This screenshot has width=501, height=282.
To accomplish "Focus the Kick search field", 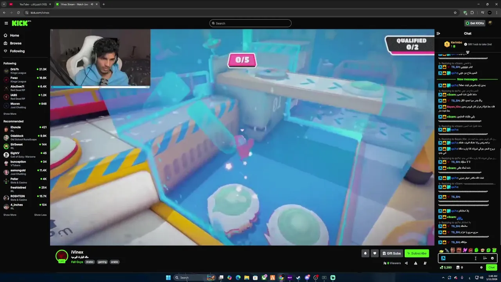I will coord(250,23).
